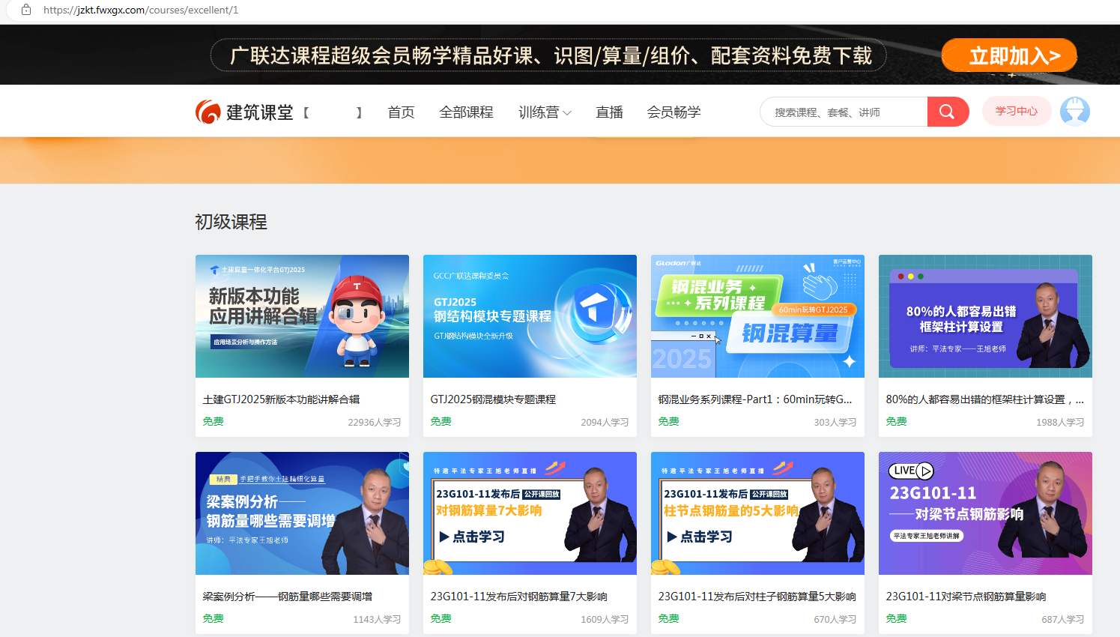
Task: Click 免费 under 土建GTJ2025新版本功能讲解合辑
Action: (x=214, y=421)
